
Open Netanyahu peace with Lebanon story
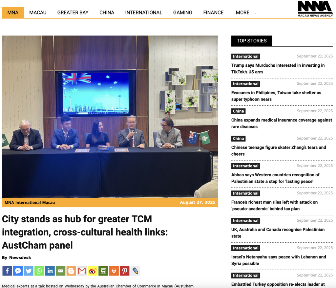pyautogui.click(x=279, y=260)
